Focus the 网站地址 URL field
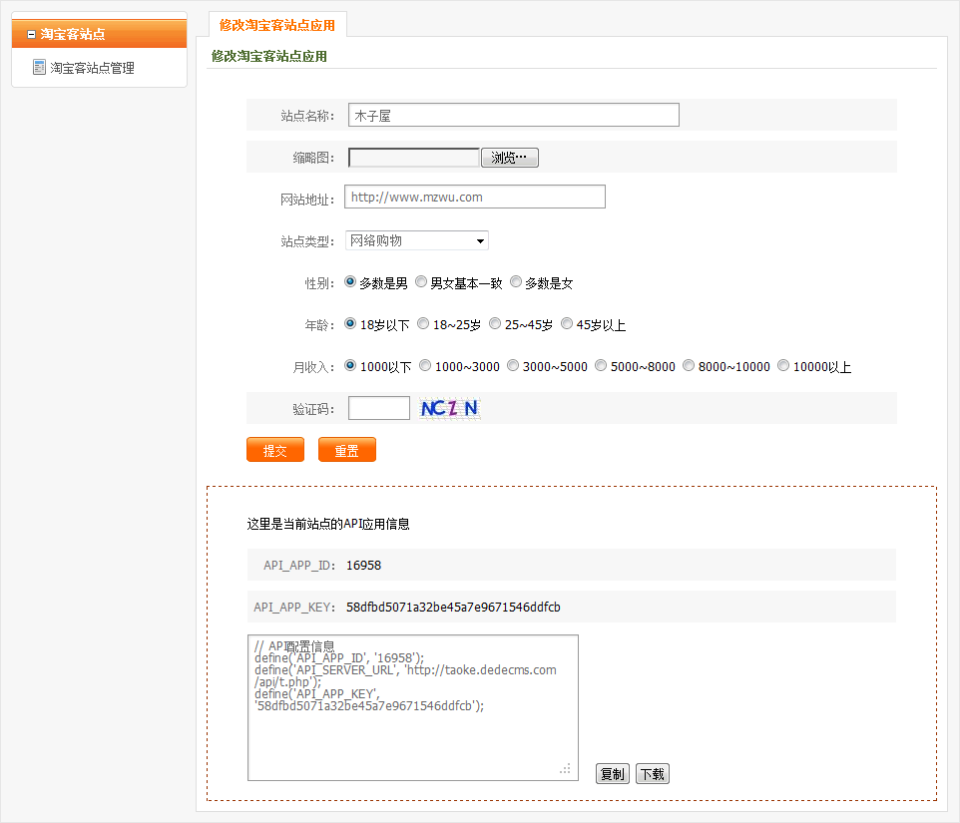This screenshot has height=823, width=960. point(475,198)
